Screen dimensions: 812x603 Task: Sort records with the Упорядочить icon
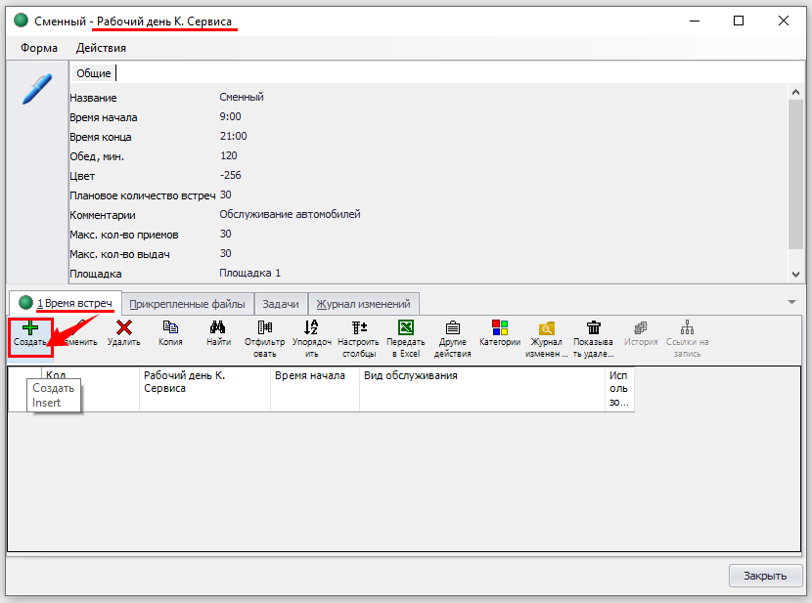[x=311, y=328]
